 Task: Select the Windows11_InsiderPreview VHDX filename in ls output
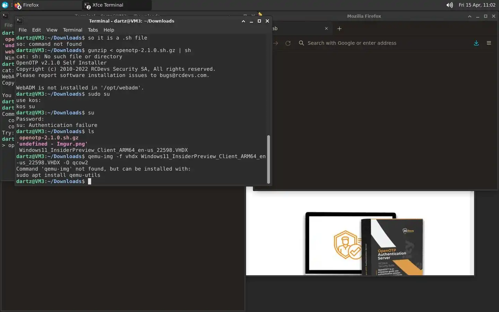103,150
